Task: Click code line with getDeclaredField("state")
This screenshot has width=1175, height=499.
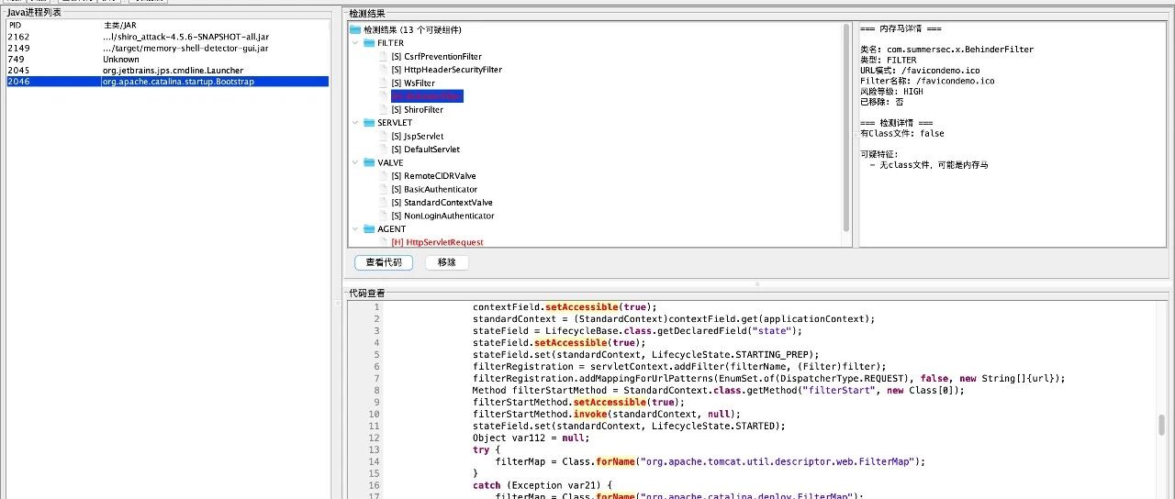Action: (637, 331)
